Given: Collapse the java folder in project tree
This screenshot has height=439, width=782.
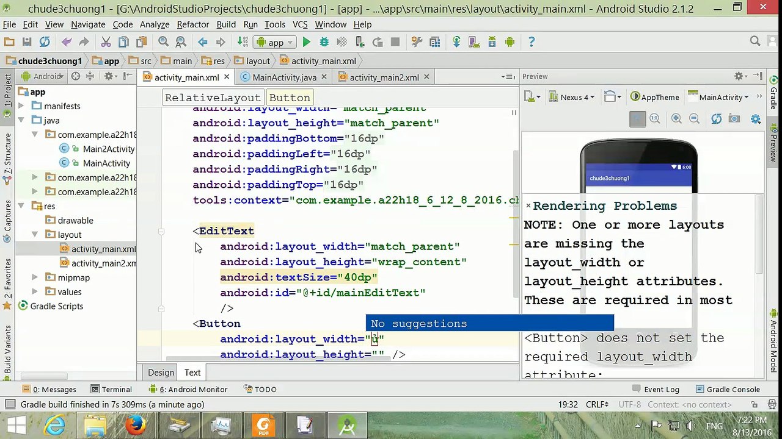Looking at the screenshot, I should 21,120.
